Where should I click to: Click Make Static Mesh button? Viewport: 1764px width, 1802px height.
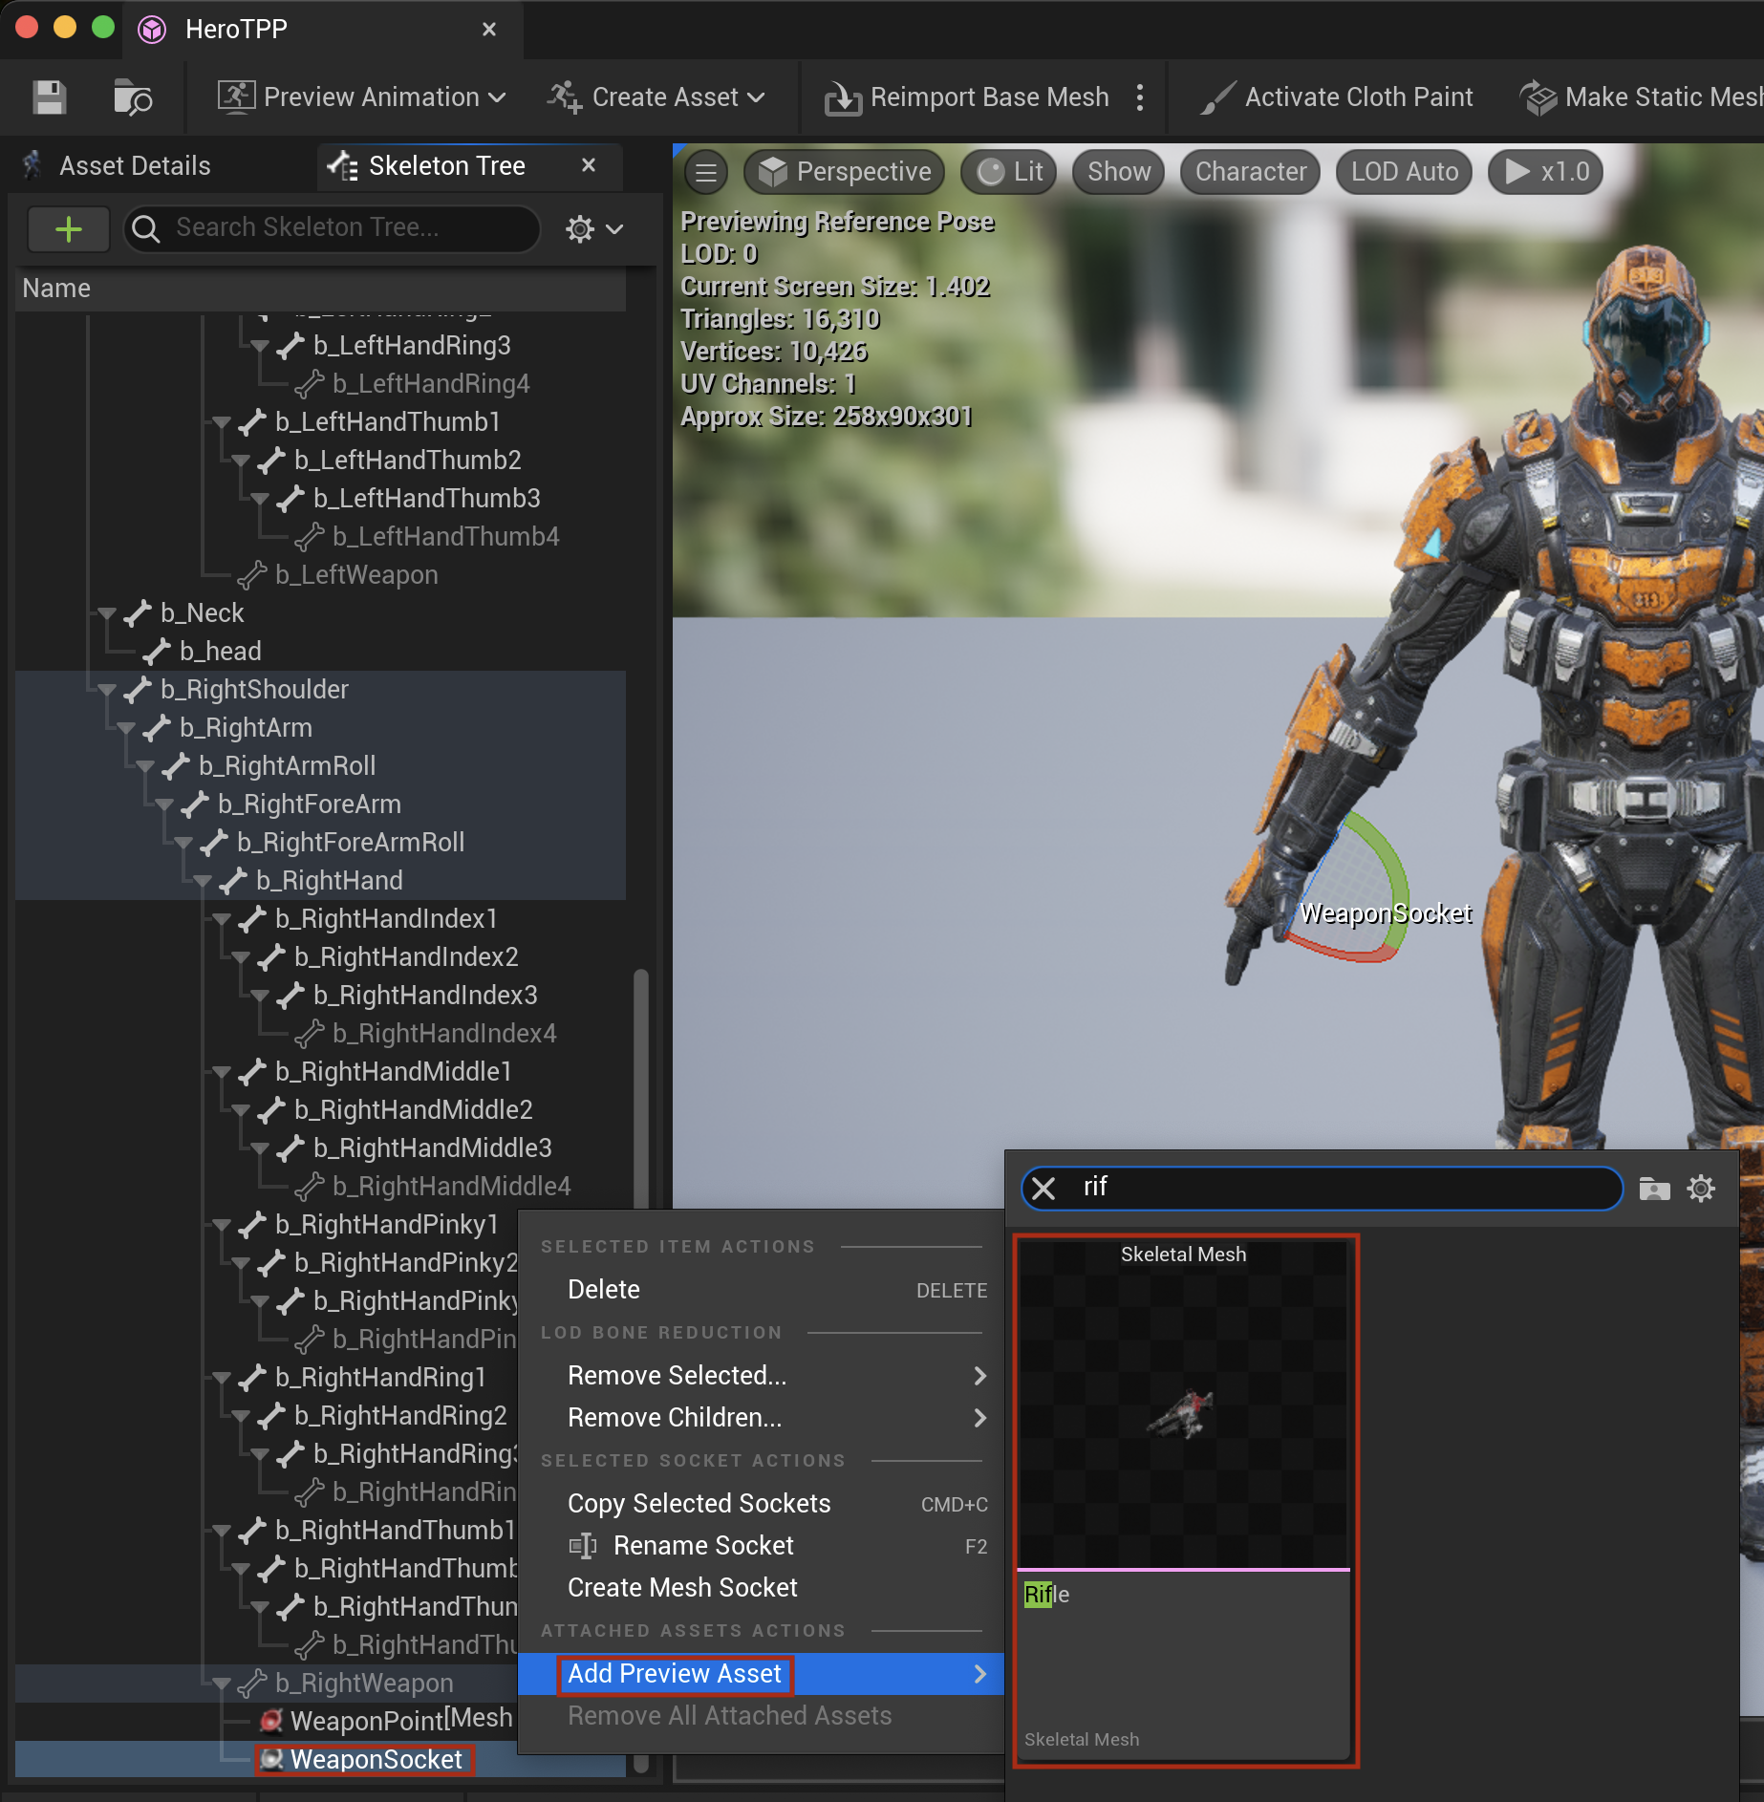1642,97
